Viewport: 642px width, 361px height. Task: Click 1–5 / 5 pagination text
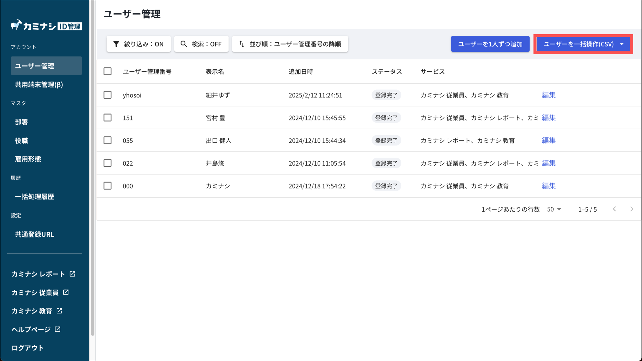click(587, 210)
